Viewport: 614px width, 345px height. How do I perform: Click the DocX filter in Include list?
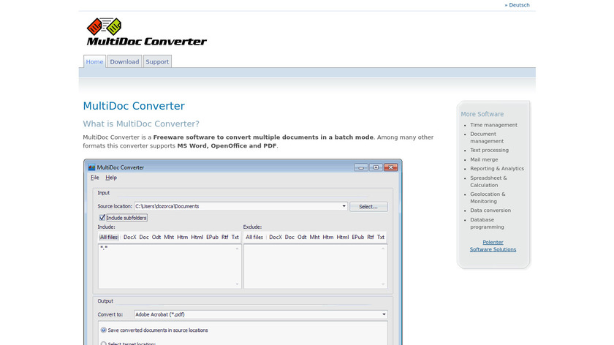click(x=130, y=238)
